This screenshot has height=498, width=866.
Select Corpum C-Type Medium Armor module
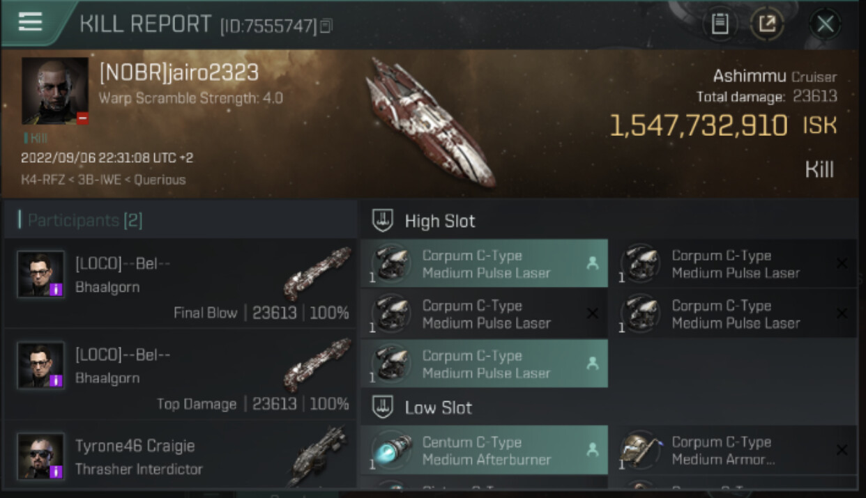click(x=734, y=450)
